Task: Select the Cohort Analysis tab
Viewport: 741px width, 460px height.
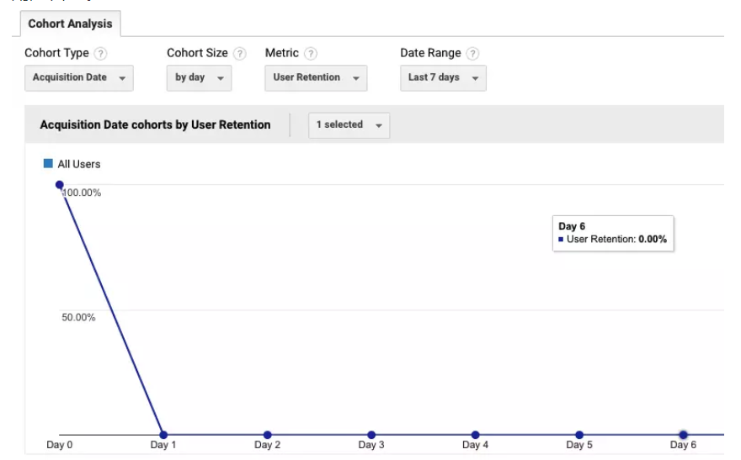Action: [x=70, y=24]
